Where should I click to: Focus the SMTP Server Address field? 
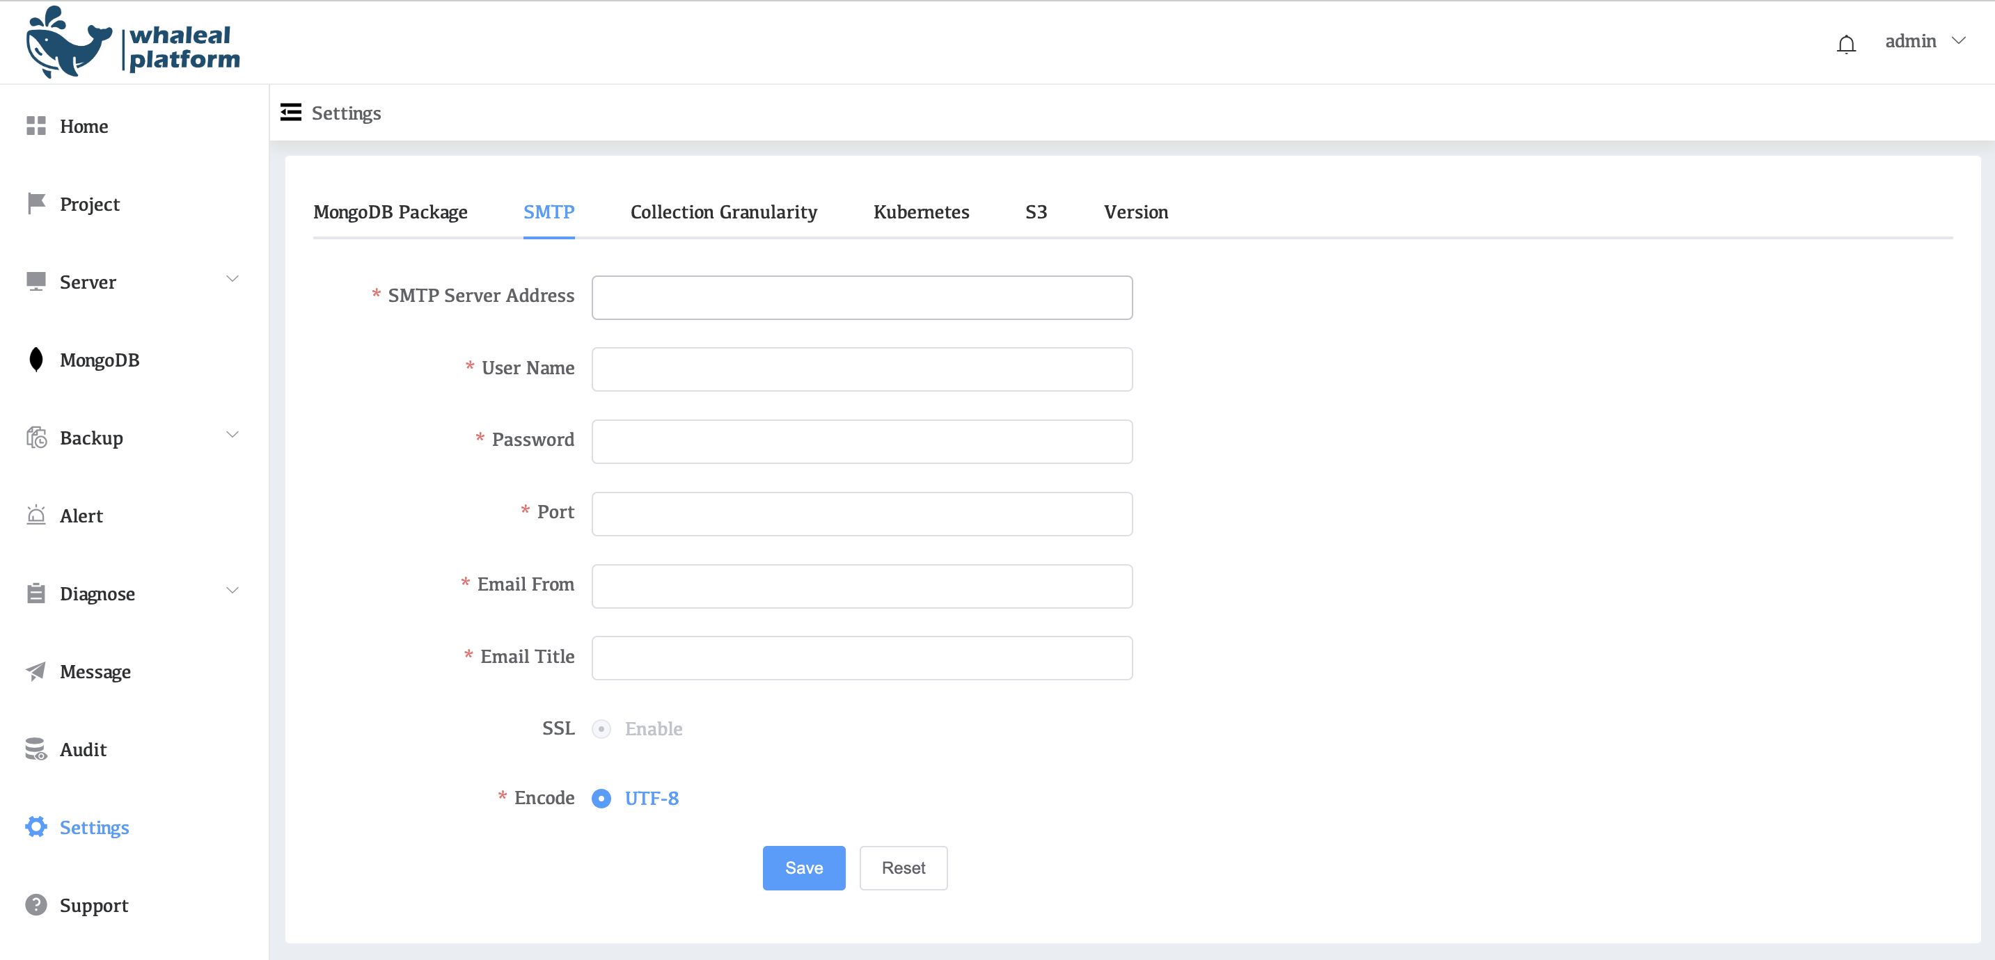(862, 298)
